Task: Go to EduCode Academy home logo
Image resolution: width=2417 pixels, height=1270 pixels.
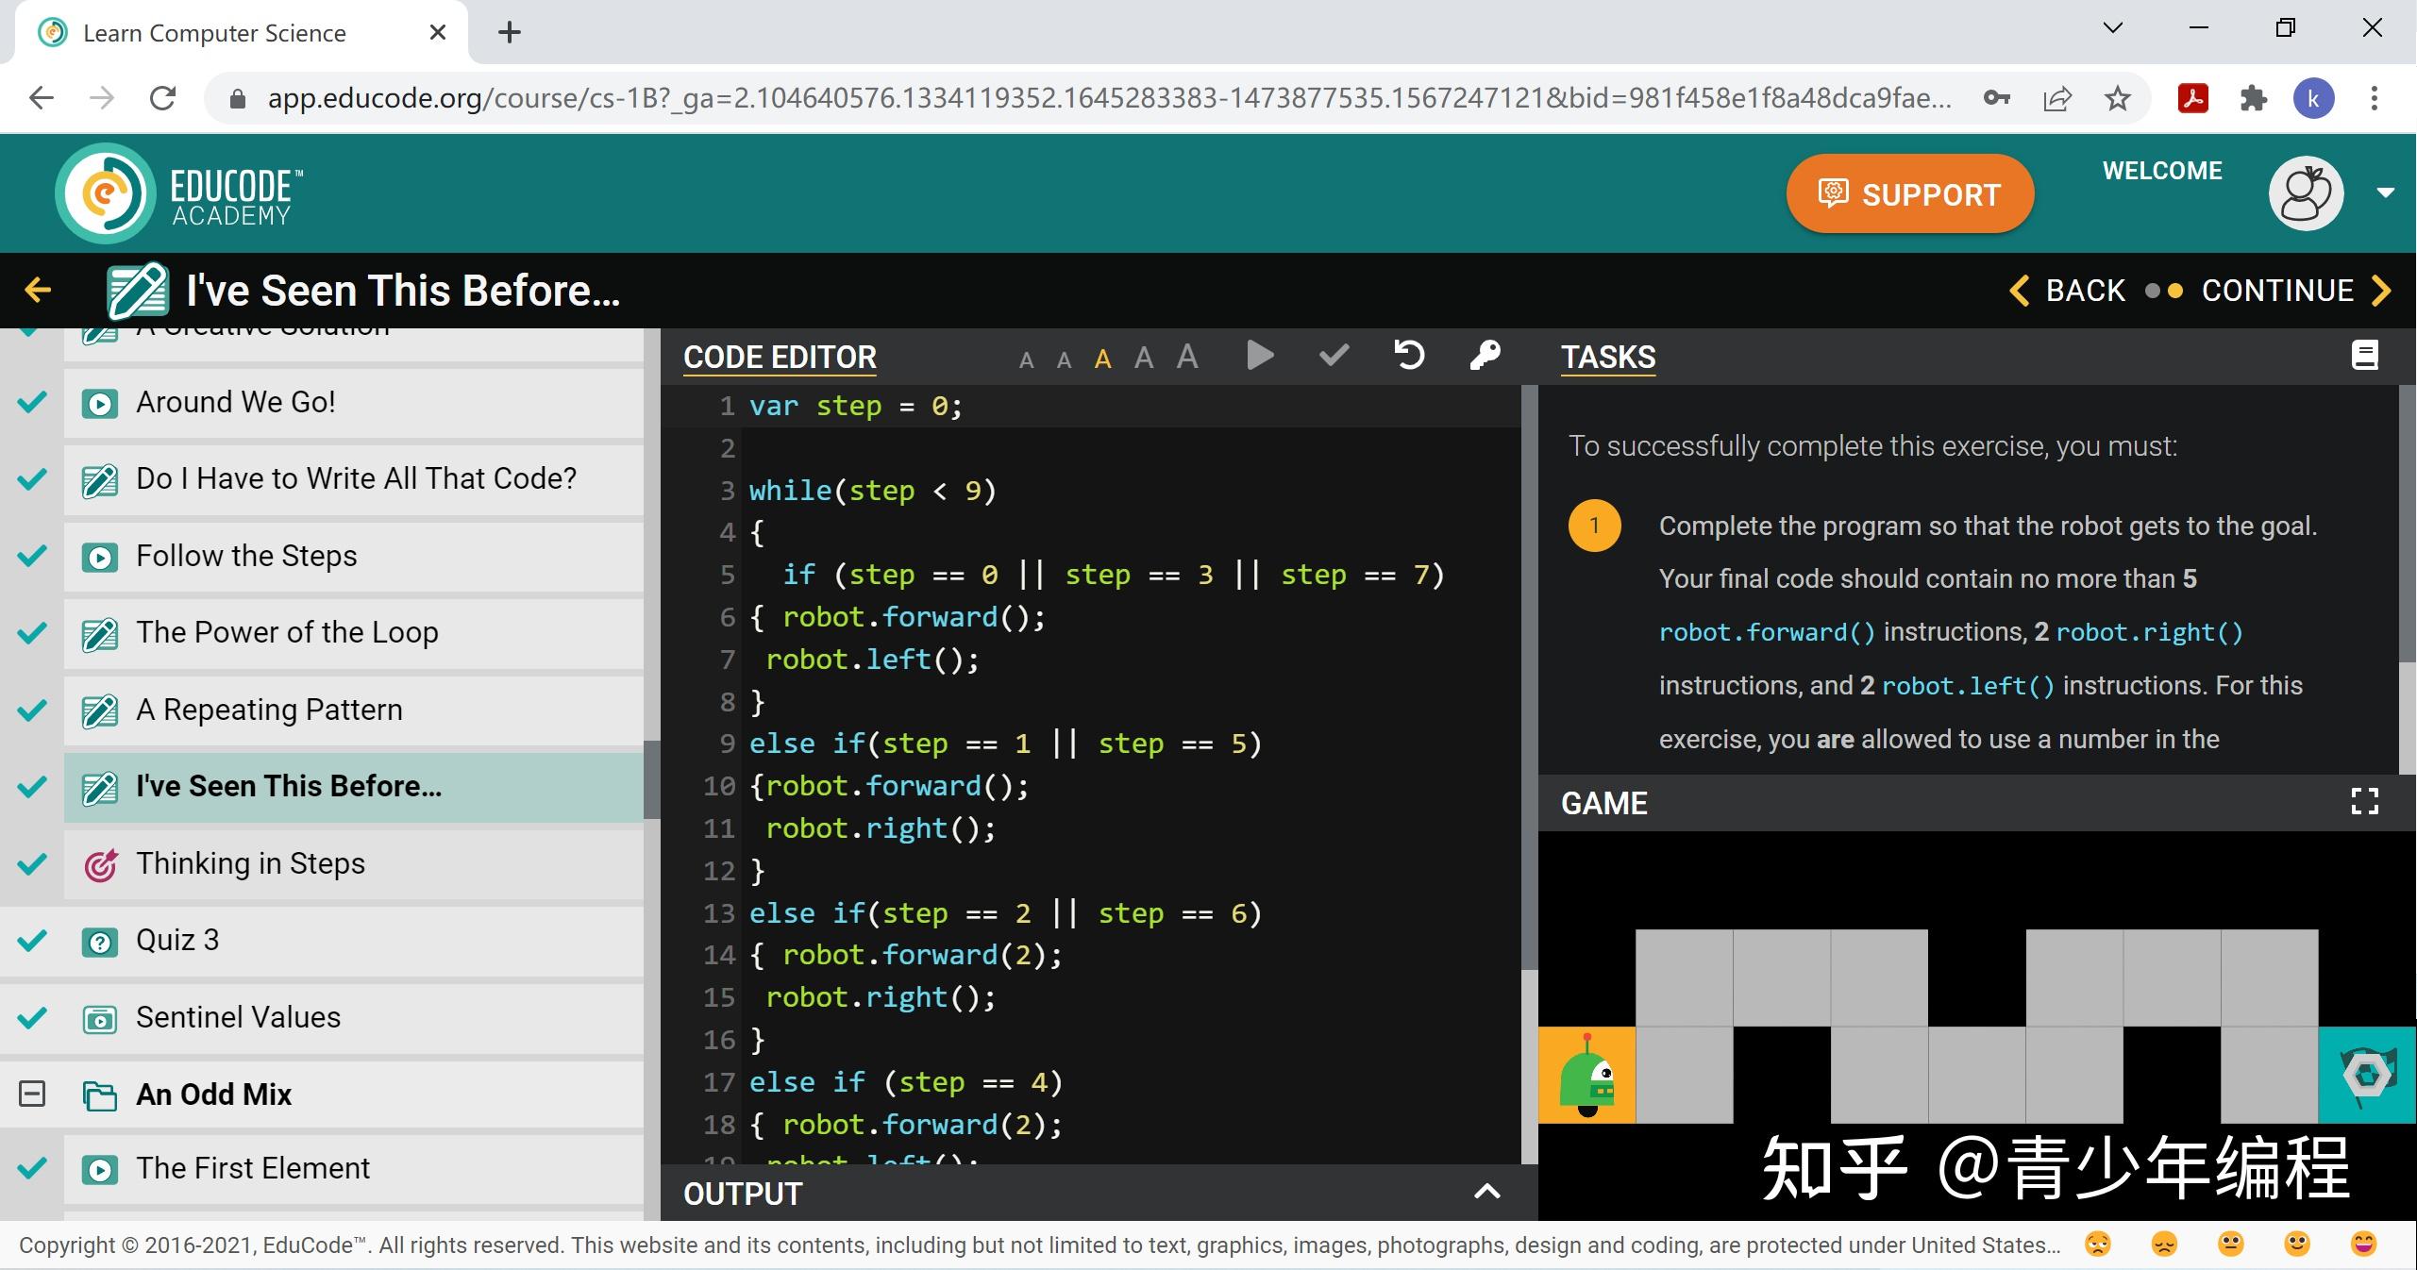Action: pos(179,193)
